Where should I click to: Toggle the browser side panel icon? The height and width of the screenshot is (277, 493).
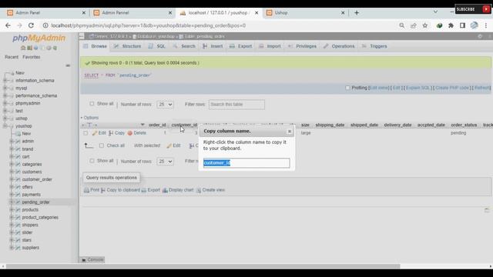click(x=462, y=25)
